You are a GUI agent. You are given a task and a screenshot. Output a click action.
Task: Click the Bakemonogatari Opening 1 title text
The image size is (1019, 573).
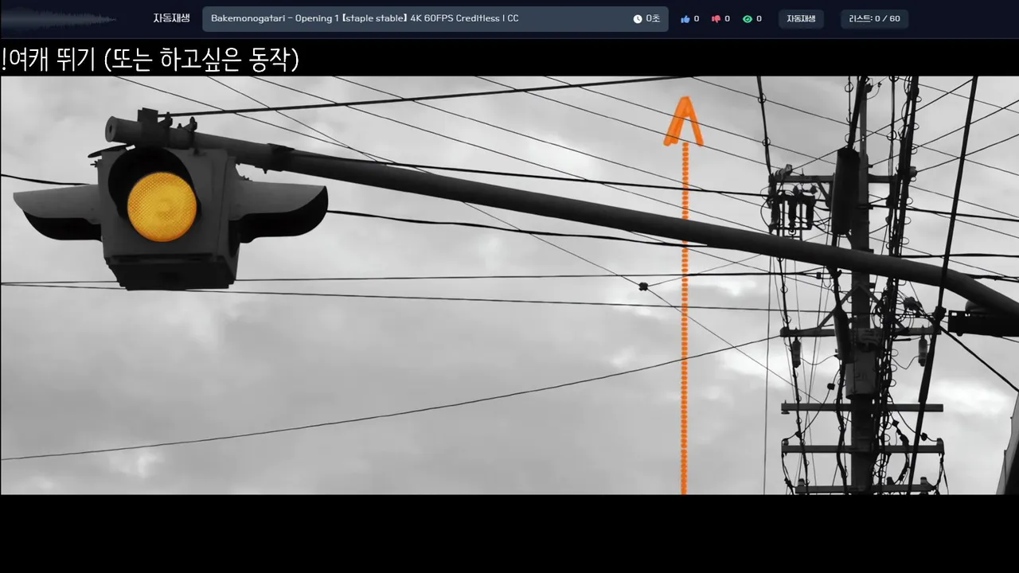[x=365, y=18]
